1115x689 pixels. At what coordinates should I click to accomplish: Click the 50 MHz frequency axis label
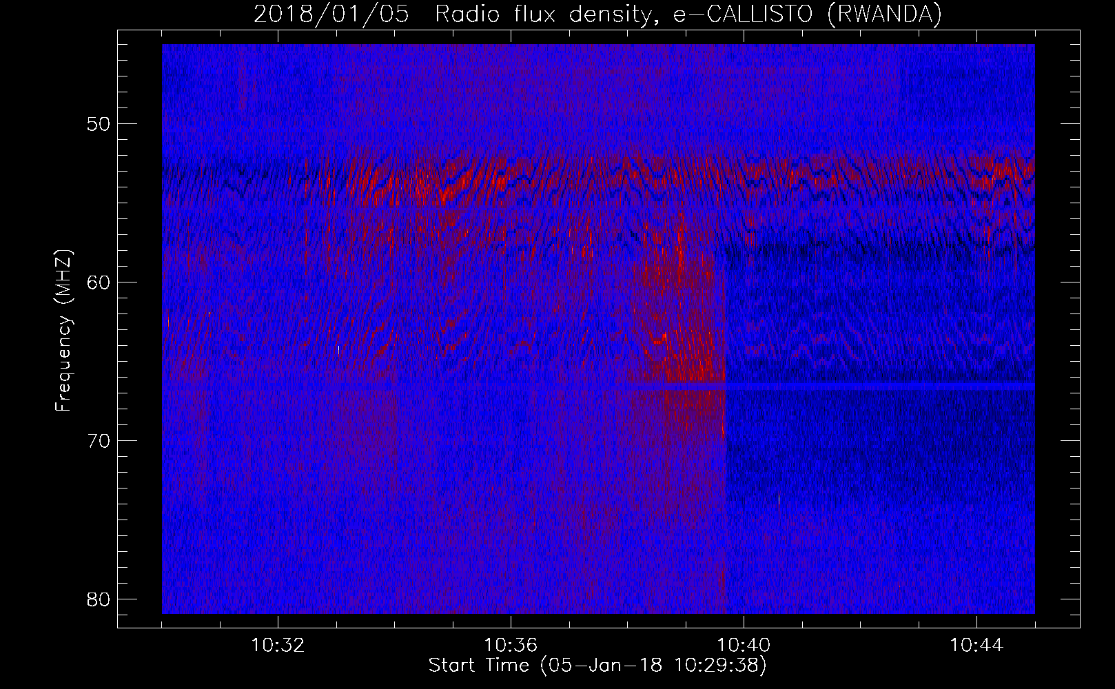click(99, 124)
